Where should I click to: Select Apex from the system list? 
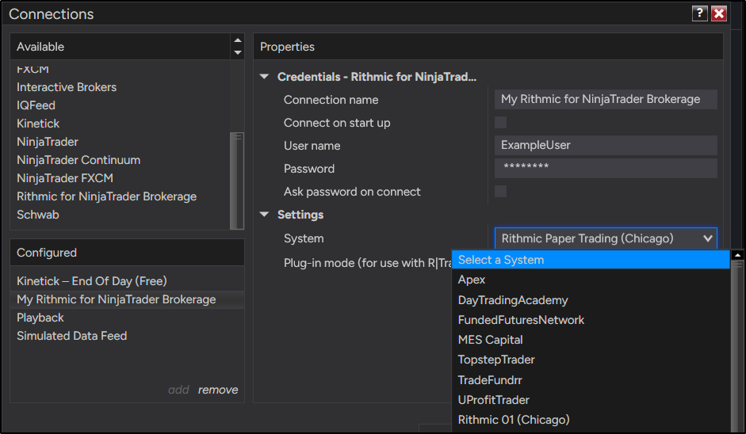(591, 280)
